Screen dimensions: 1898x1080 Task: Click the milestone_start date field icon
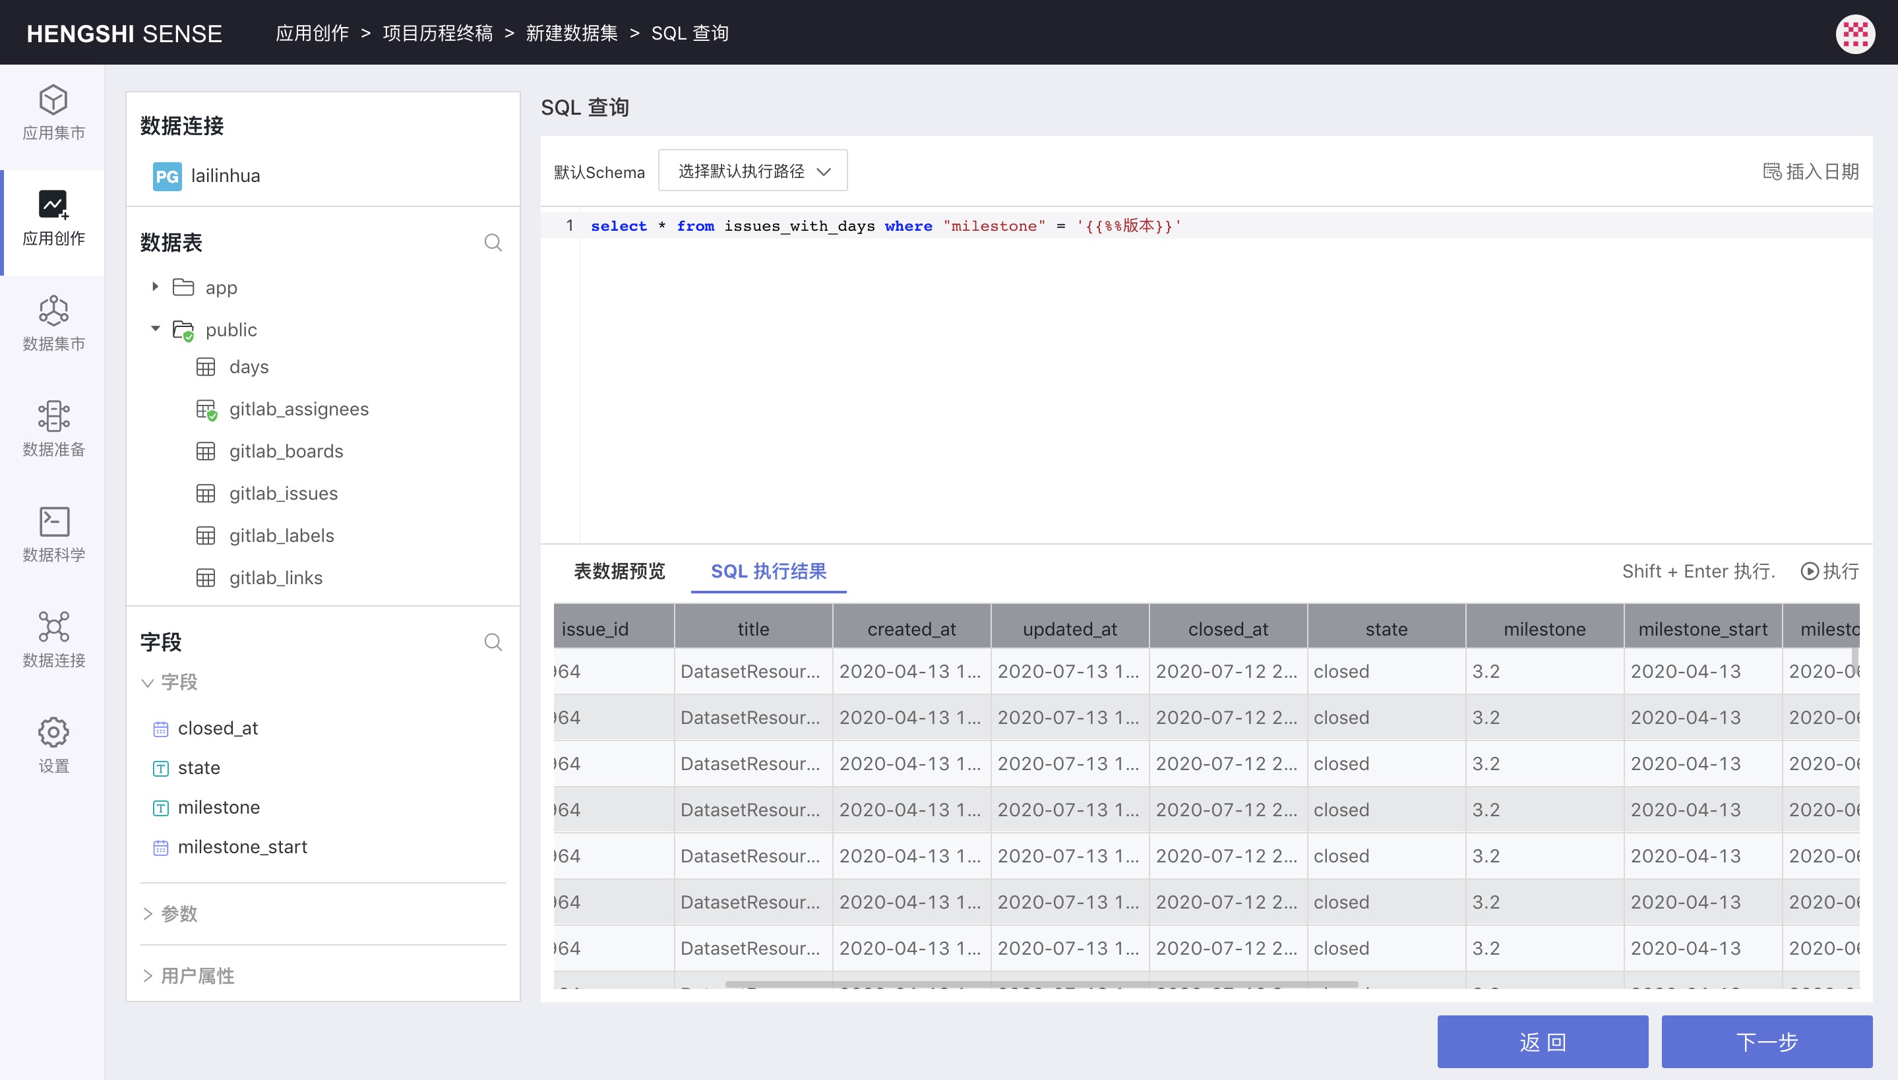coord(160,847)
